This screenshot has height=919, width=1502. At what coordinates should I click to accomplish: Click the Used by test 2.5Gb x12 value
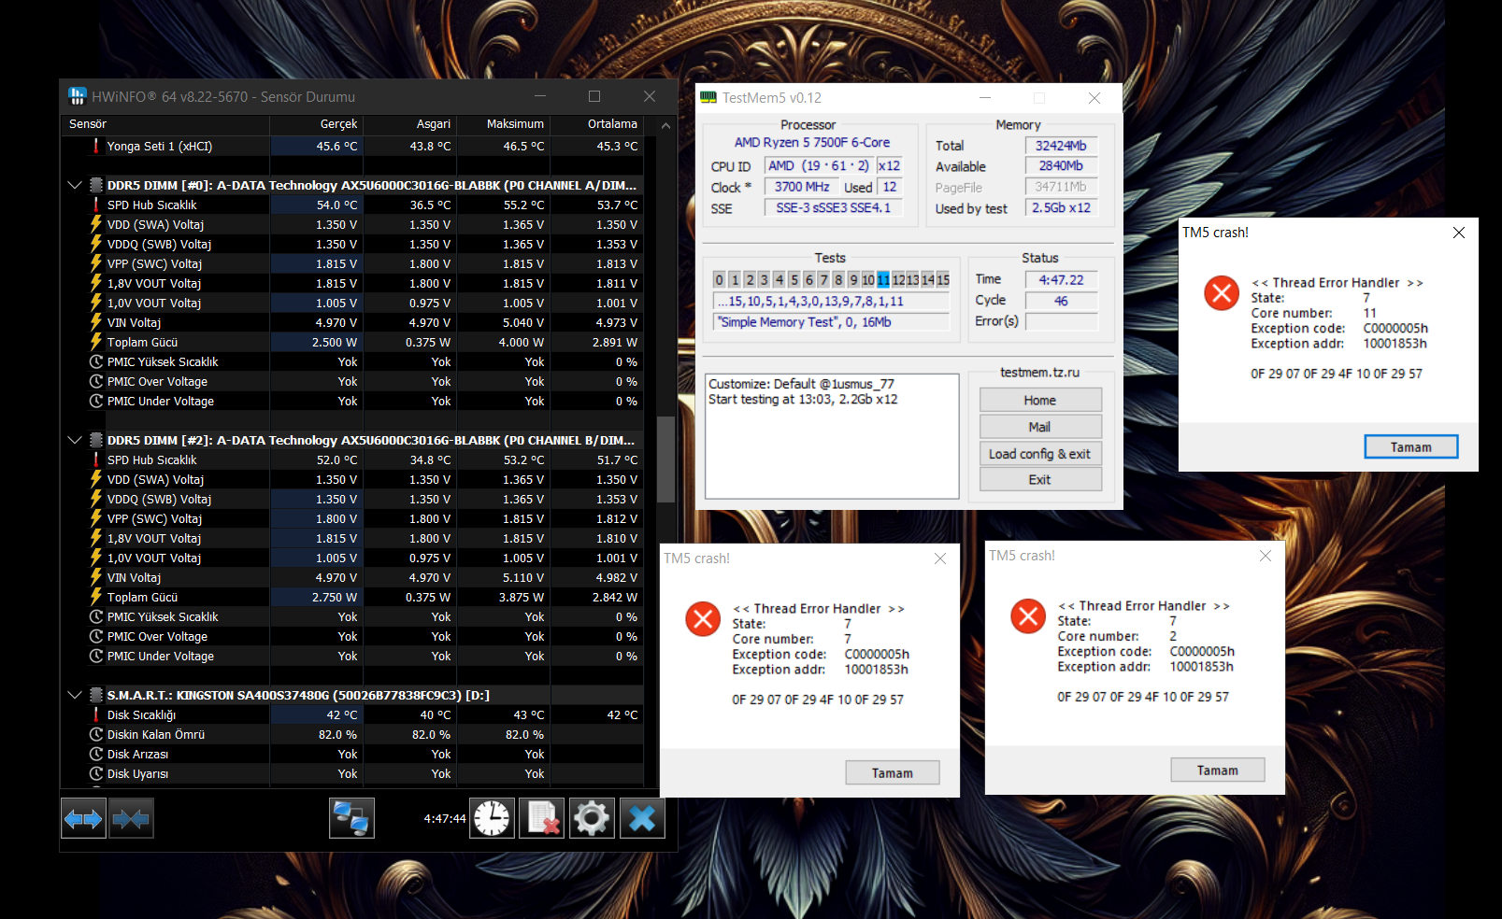[1061, 207]
